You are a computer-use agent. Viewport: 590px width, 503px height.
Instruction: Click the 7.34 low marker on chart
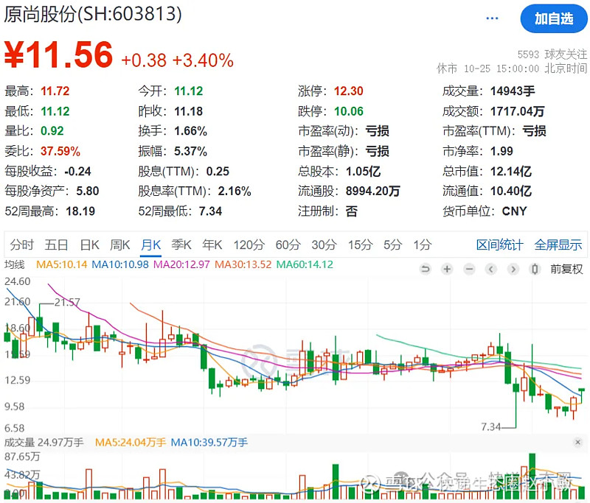pyautogui.click(x=490, y=426)
